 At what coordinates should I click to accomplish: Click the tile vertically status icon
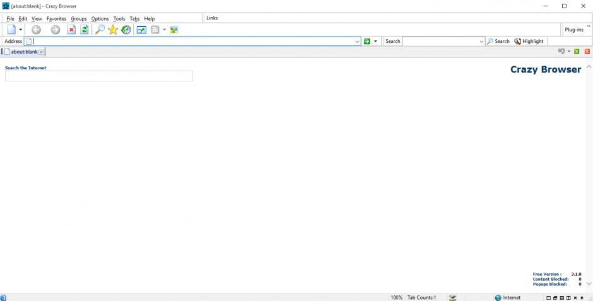[568, 298]
